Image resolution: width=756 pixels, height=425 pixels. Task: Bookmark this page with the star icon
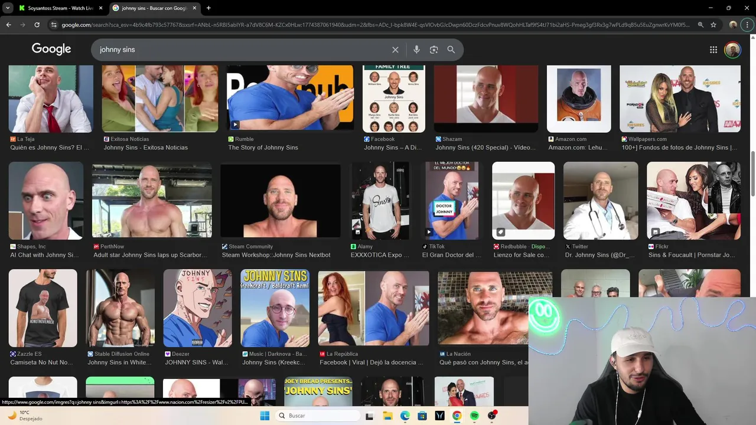(713, 25)
